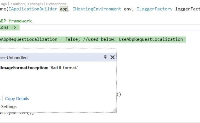200x123 pixels.
Task: Click the 'env' parameter name
Action: tap(128, 9)
